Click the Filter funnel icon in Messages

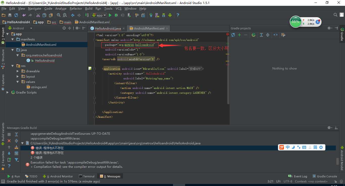coord(16,160)
